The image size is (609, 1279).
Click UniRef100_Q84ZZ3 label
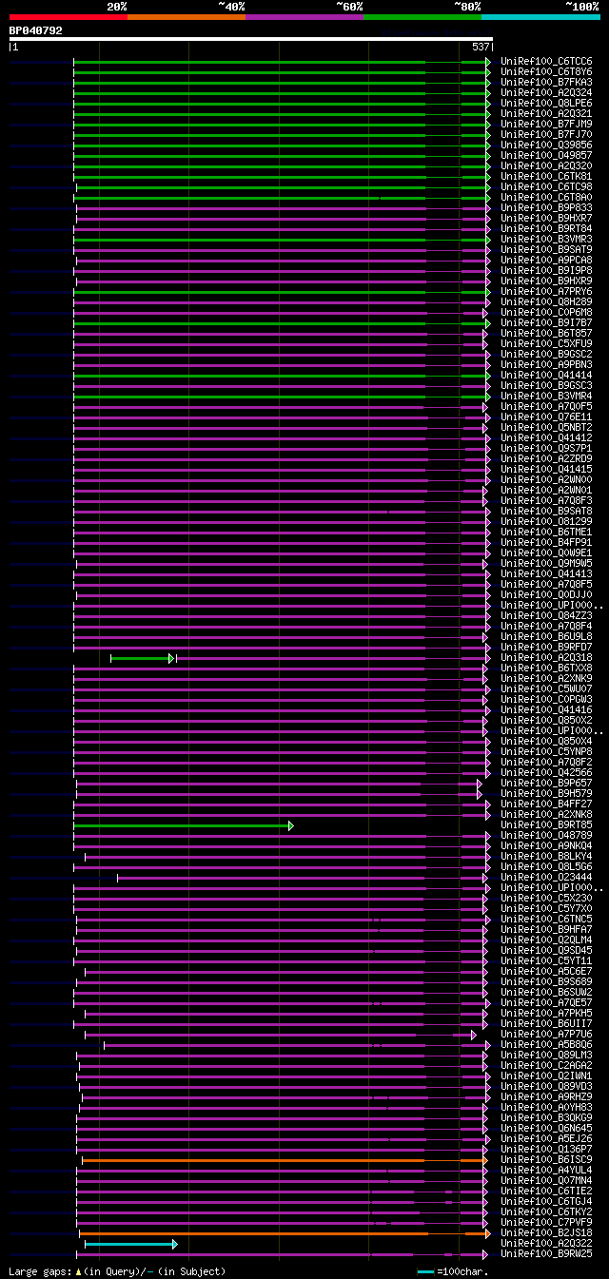coord(546,616)
